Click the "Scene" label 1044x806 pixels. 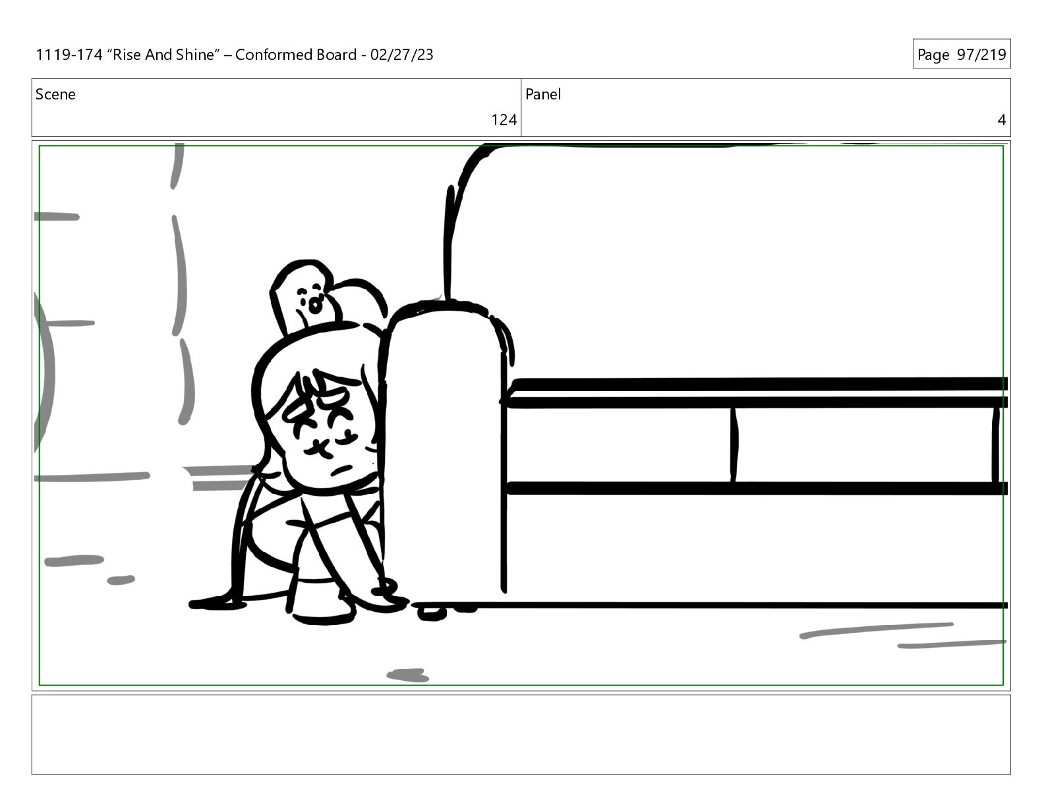point(55,94)
